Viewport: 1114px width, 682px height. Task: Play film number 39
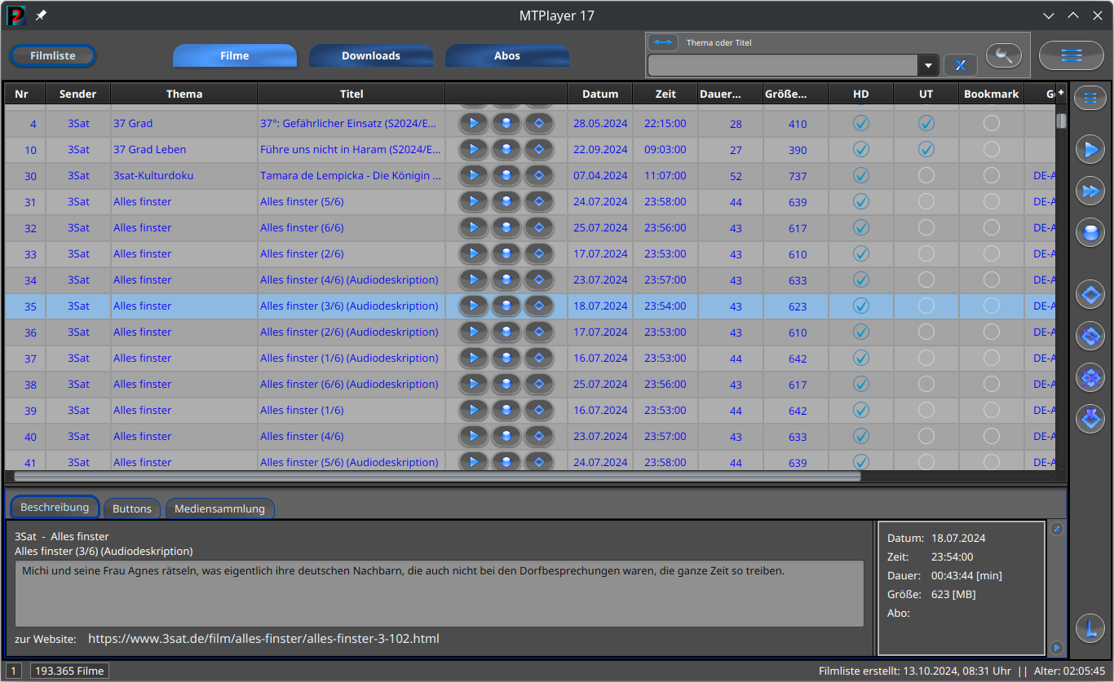(474, 411)
